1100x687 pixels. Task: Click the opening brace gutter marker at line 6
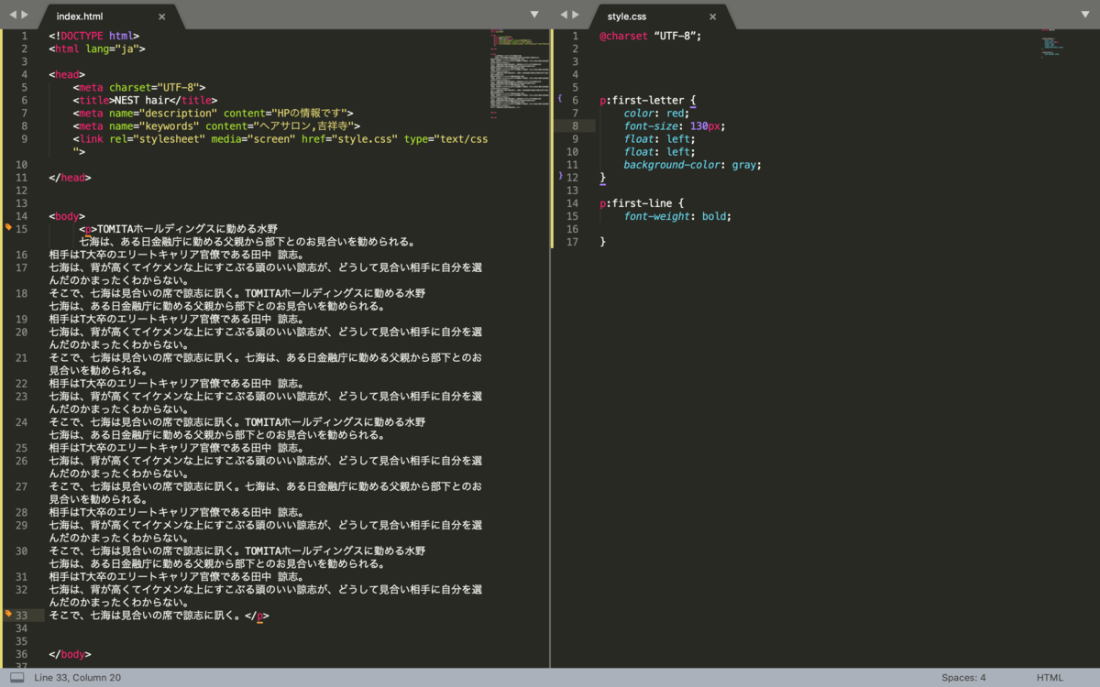(x=560, y=98)
